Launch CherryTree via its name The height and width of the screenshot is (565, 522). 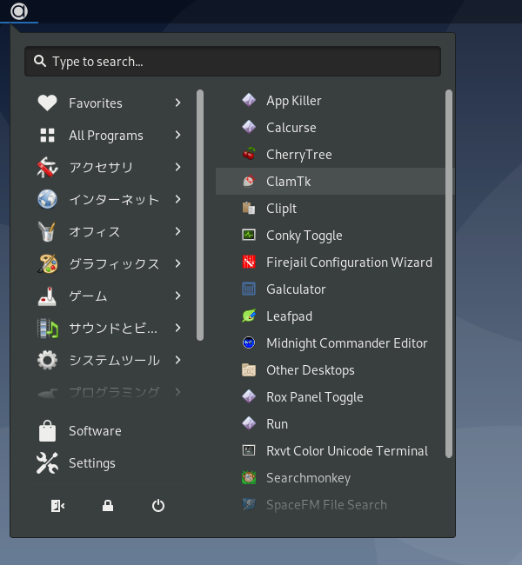click(299, 155)
